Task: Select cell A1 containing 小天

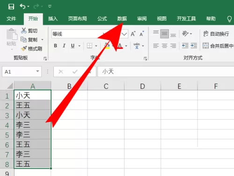Action: [x=33, y=95]
